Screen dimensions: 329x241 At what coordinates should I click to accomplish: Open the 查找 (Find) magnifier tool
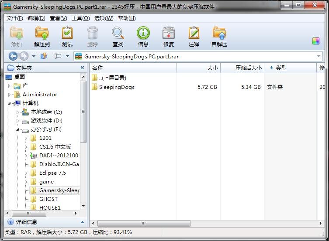click(118, 37)
